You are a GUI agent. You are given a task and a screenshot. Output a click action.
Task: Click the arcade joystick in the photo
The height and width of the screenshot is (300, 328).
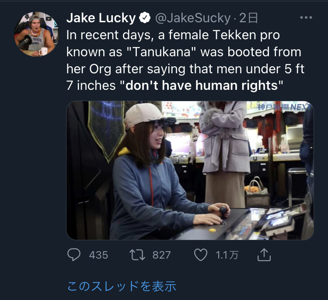click(x=223, y=213)
